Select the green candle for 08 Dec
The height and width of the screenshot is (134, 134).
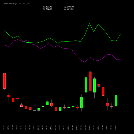point(86,85)
